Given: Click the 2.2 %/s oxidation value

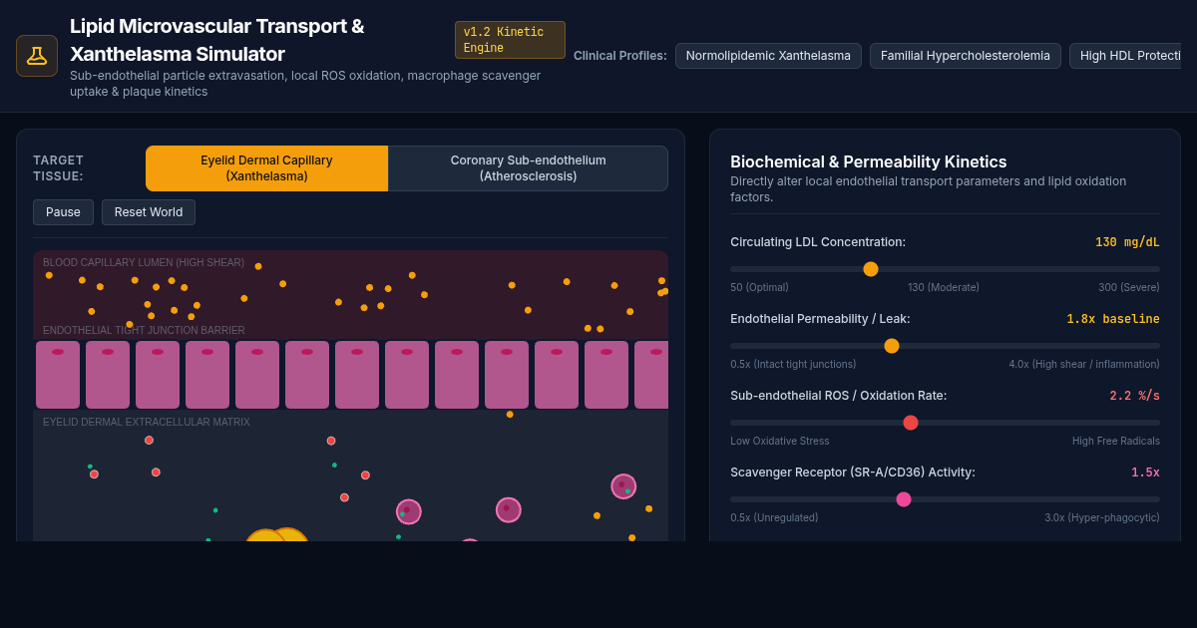Looking at the screenshot, I should point(1135,396).
